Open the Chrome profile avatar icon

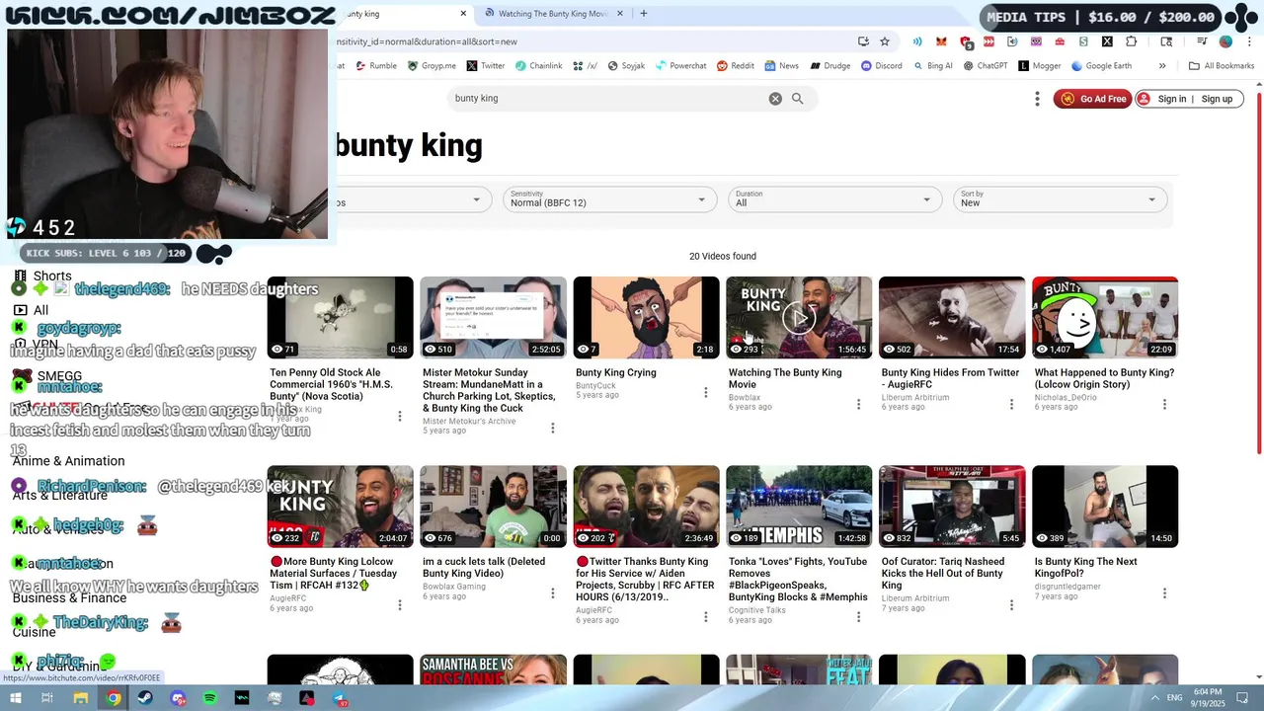coord(1225,41)
